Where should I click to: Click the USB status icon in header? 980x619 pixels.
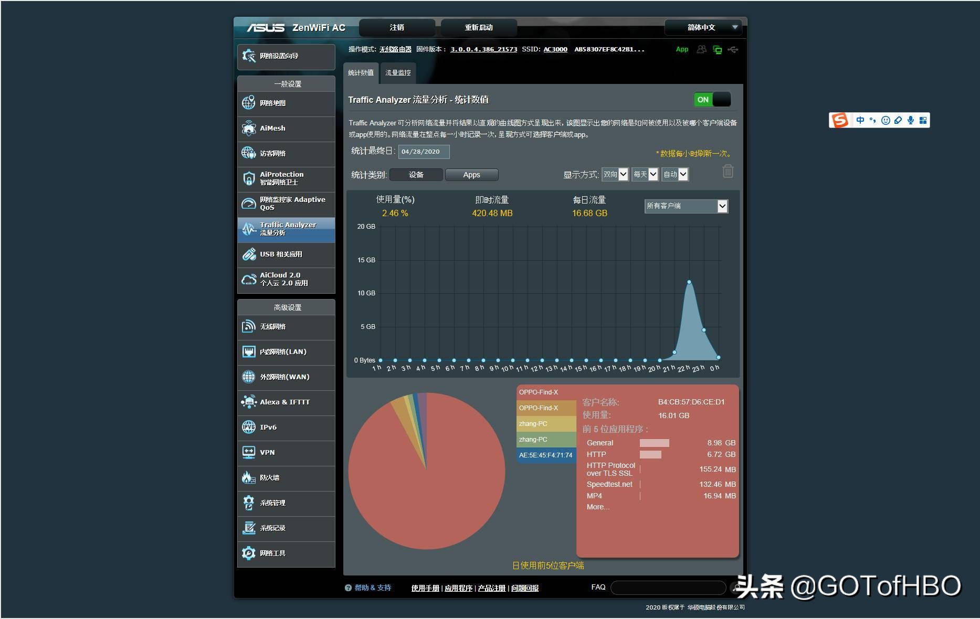click(x=733, y=50)
